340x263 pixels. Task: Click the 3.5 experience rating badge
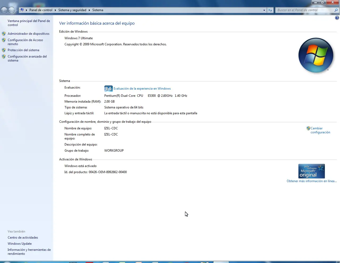click(x=108, y=89)
